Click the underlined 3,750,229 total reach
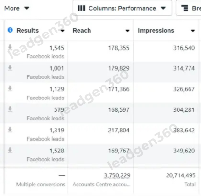The width and height of the screenshot is (201, 196). coord(117,175)
